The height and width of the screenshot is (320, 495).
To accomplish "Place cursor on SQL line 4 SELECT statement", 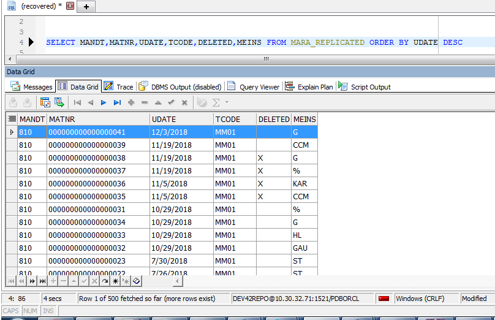I will point(254,42).
